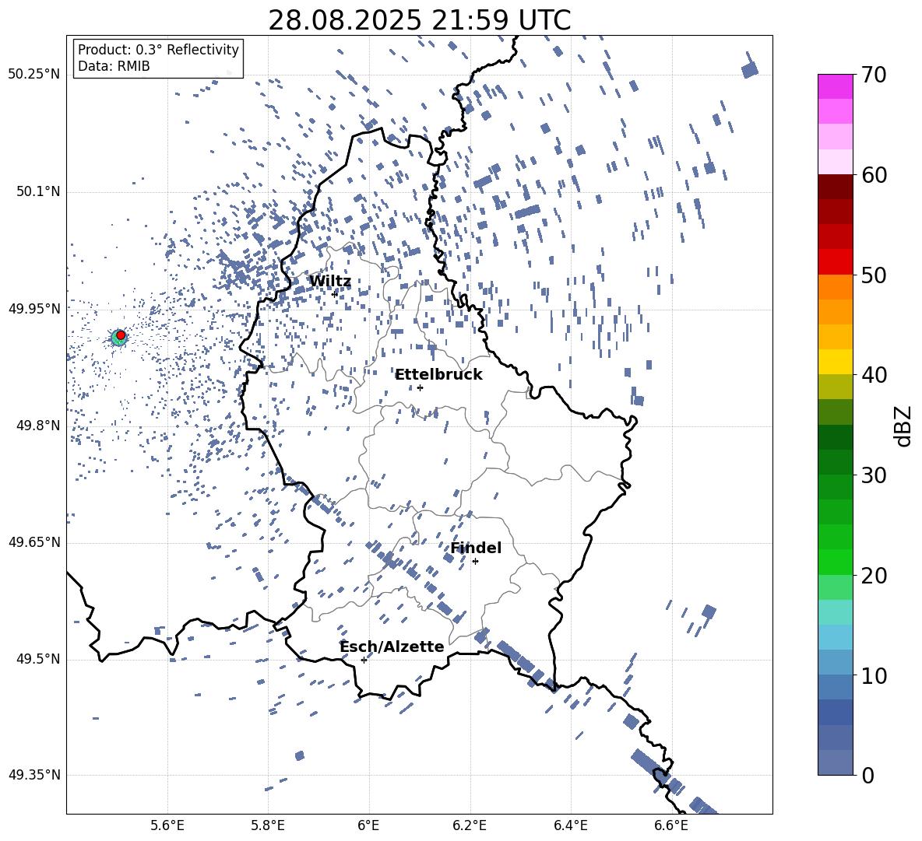Click the colorbar tick value 0

(868, 776)
